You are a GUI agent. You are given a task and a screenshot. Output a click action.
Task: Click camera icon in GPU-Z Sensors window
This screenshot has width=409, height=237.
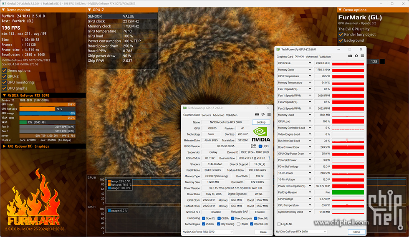coord(350,56)
